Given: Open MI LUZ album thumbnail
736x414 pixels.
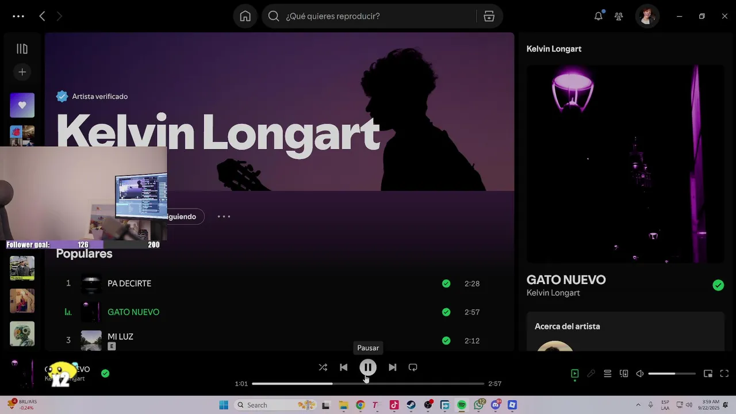Looking at the screenshot, I should click(91, 340).
